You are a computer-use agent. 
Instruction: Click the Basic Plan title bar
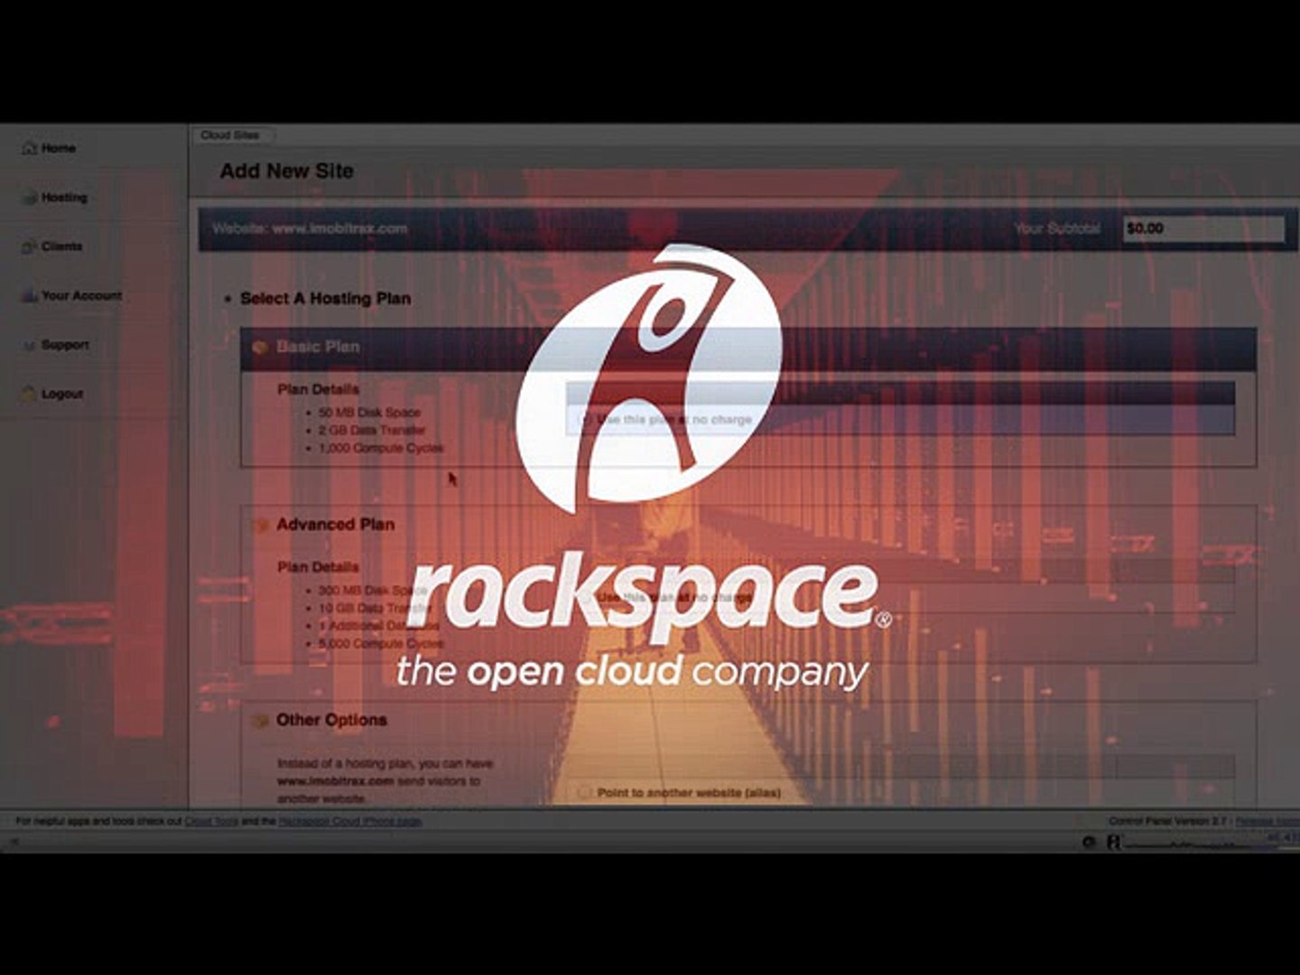[x=748, y=348]
